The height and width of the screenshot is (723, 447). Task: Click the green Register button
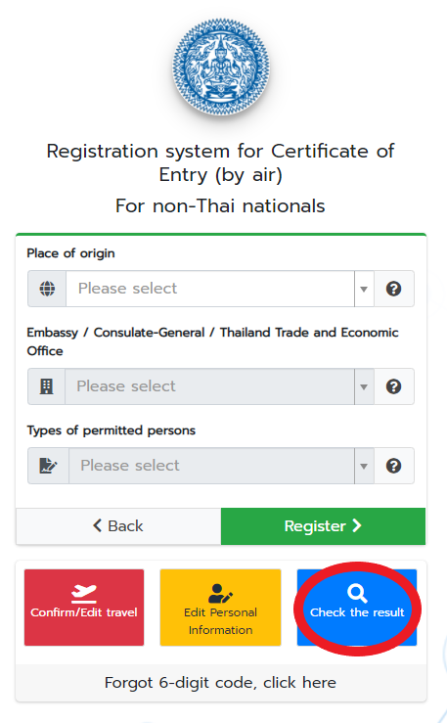(x=323, y=526)
